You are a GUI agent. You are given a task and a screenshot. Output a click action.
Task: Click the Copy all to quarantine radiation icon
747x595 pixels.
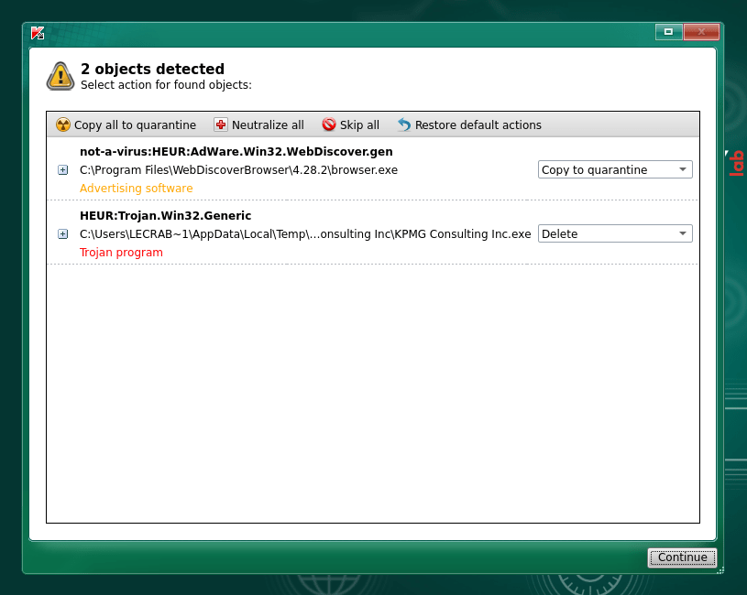63,124
